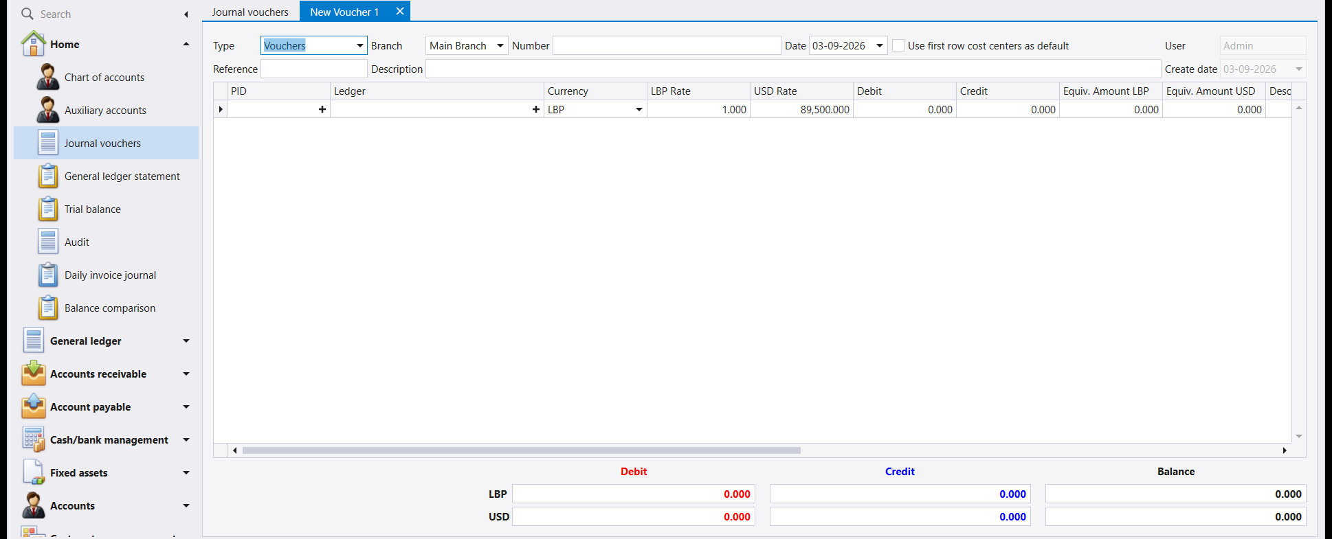Expand the Cash/bank management section arrow
This screenshot has width=1332, height=539.
pos(186,439)
